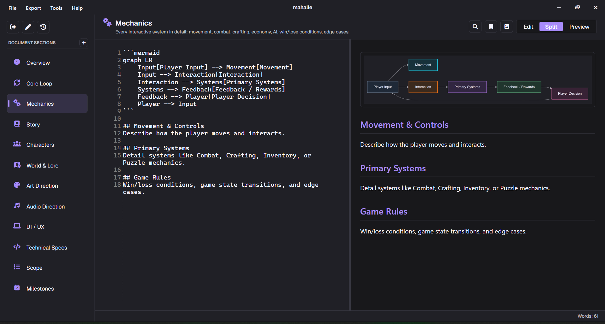The image size is (605, 324).
Task: Click the Technical Specs code icon
Action: pyautogui.click(x=17, y=247)
